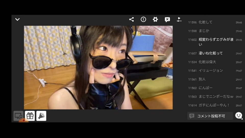Tap the party popper cheer icon
This screenshot has width=245, height=138.
point(41,116)
